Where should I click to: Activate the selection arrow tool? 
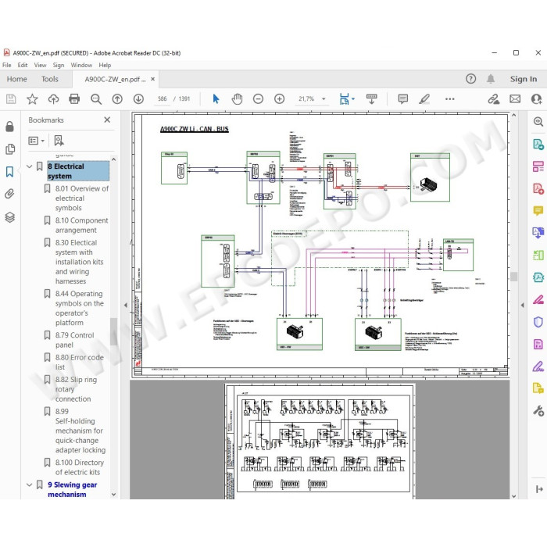tap(216, 99)
